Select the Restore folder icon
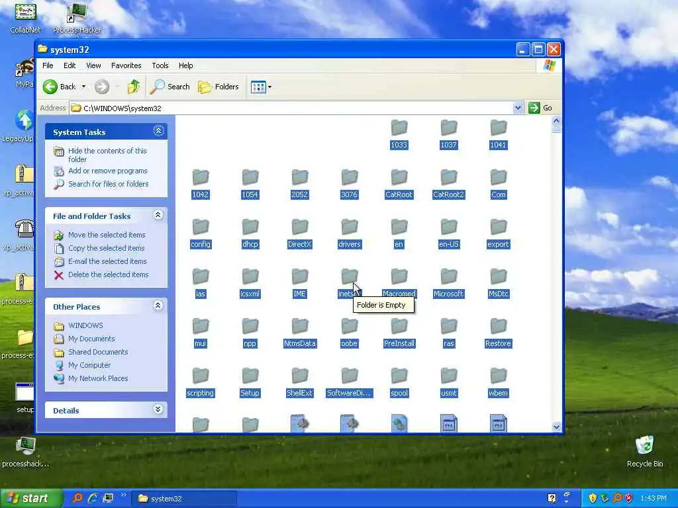 point(498,327)
